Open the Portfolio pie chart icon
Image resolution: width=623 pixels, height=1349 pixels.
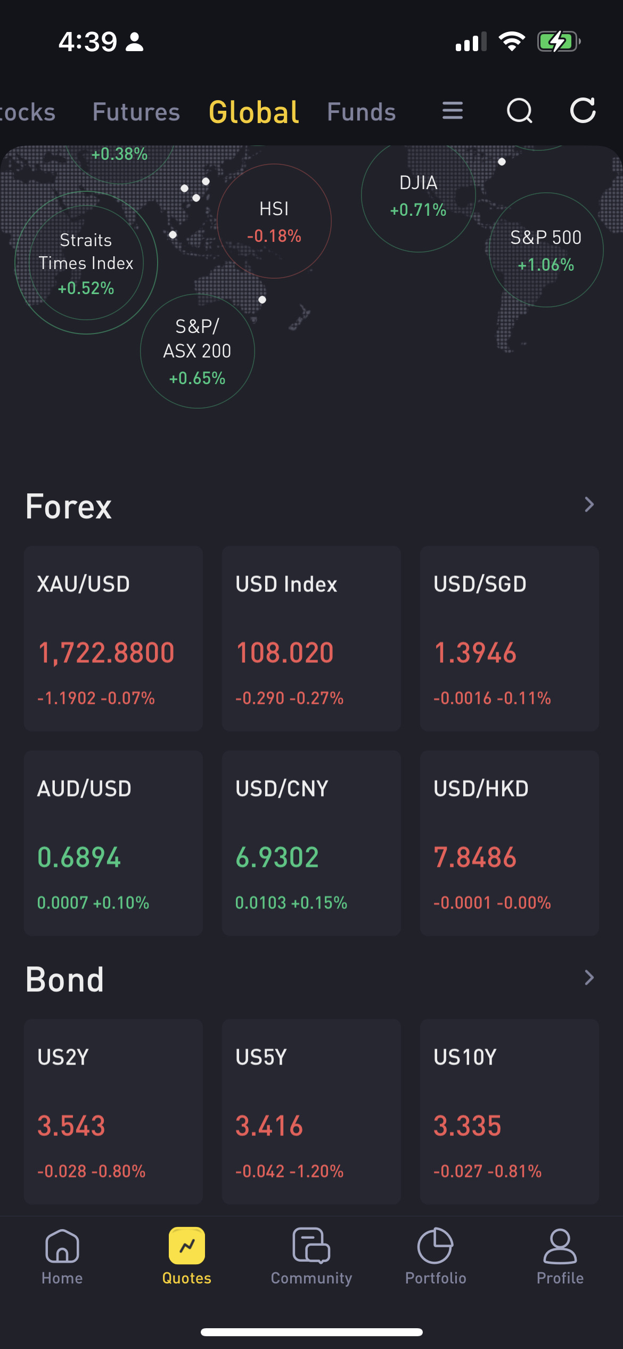click(x=436, y=1246)
